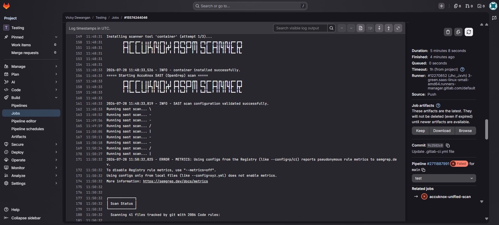
Task: Open the Update .gitlab-ci.yml file commit link
Action: click(433, 151)
